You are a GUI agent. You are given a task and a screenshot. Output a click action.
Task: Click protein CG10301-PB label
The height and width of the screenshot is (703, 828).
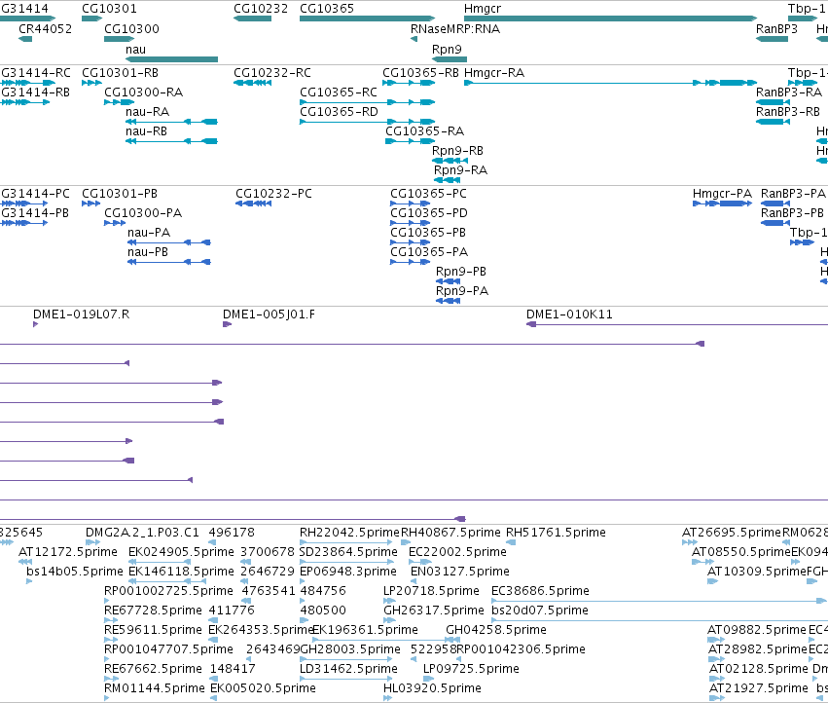point(120,194)
